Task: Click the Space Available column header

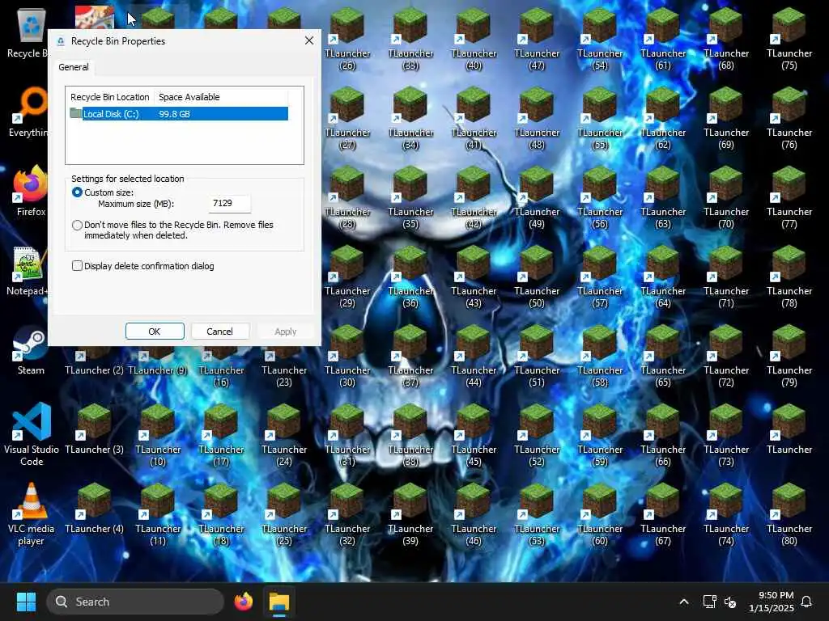Action: [189, 97]
